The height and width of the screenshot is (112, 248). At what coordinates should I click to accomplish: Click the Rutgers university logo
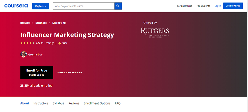point(155,33)
